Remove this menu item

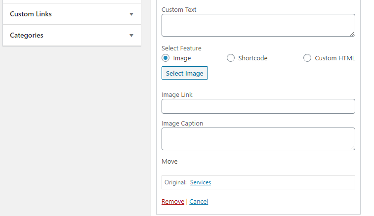tap(173, 202)
